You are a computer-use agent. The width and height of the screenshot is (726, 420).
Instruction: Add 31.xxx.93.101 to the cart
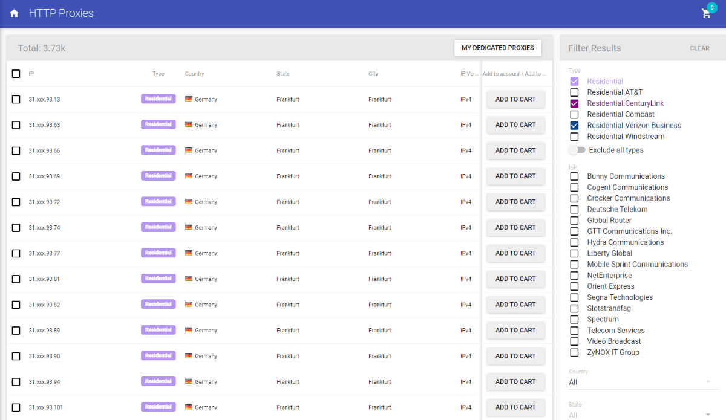click(515, 407)
